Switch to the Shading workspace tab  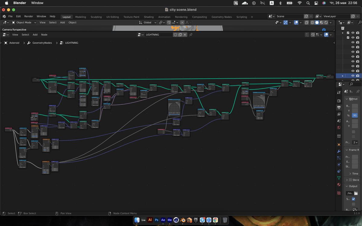(149, 17)
